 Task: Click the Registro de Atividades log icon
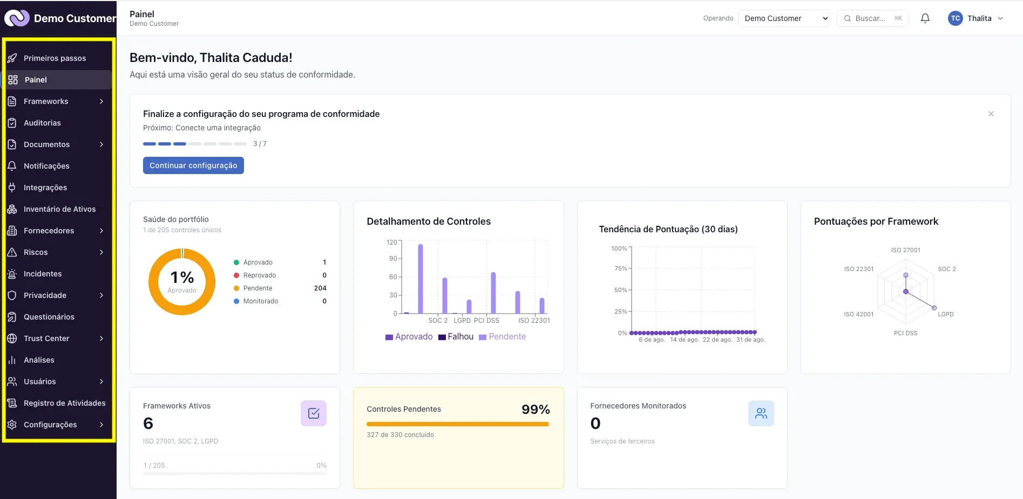click(x=12, y=403)
